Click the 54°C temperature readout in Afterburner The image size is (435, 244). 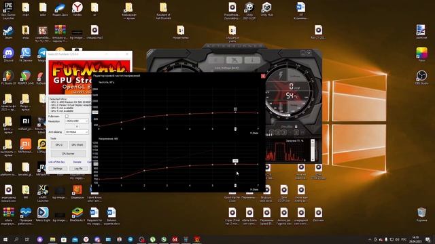coord(292,96)
